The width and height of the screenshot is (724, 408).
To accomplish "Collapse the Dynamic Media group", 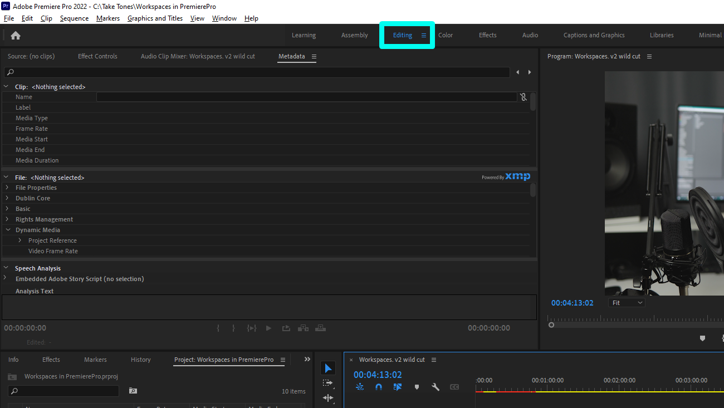I will click(8, 230).
